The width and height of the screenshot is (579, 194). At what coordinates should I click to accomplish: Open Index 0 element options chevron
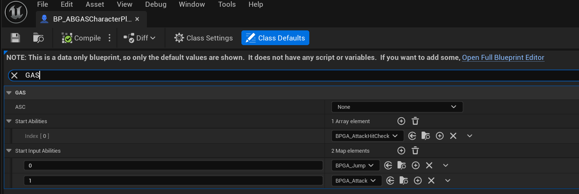coord(470,136)
